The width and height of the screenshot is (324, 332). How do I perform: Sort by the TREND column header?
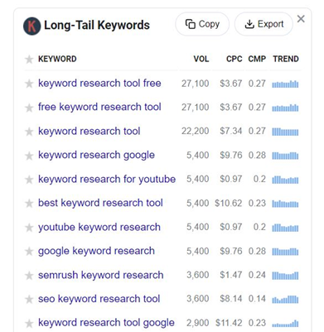click(286, 59)
